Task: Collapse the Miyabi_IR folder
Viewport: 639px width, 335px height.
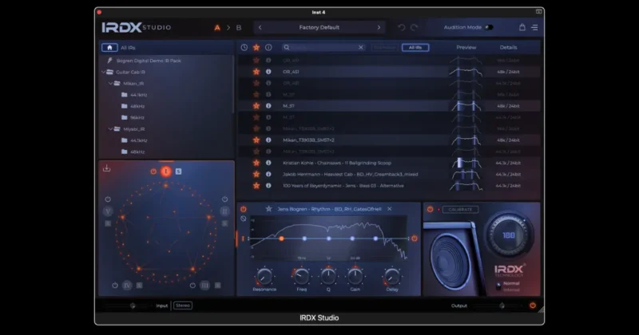Action: (x=110, y=129)
